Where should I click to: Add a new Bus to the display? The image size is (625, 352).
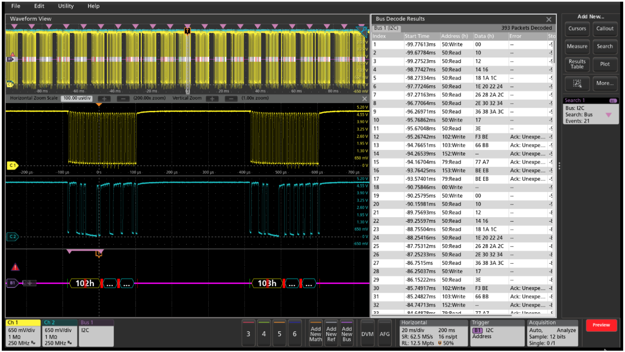click(x=346, y=334)
